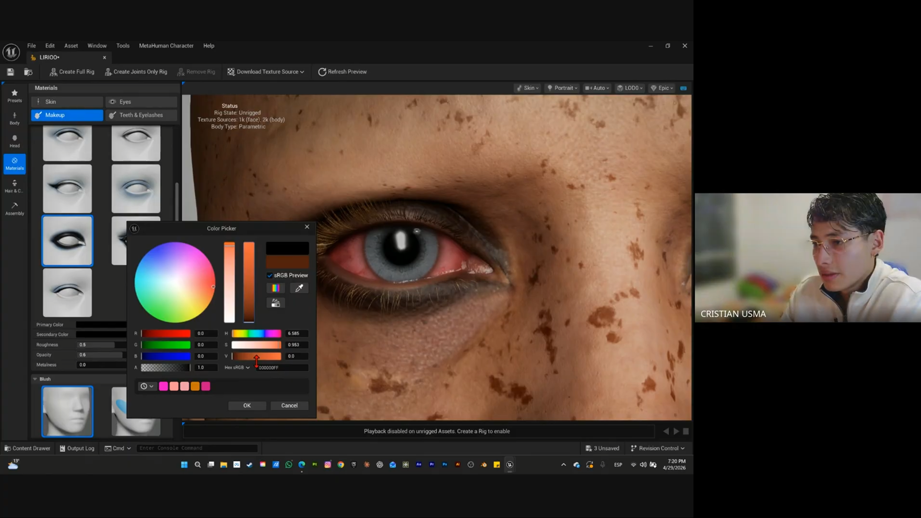
Task: Open the Hair & Clothing sidebar panel
Action: 14,186
